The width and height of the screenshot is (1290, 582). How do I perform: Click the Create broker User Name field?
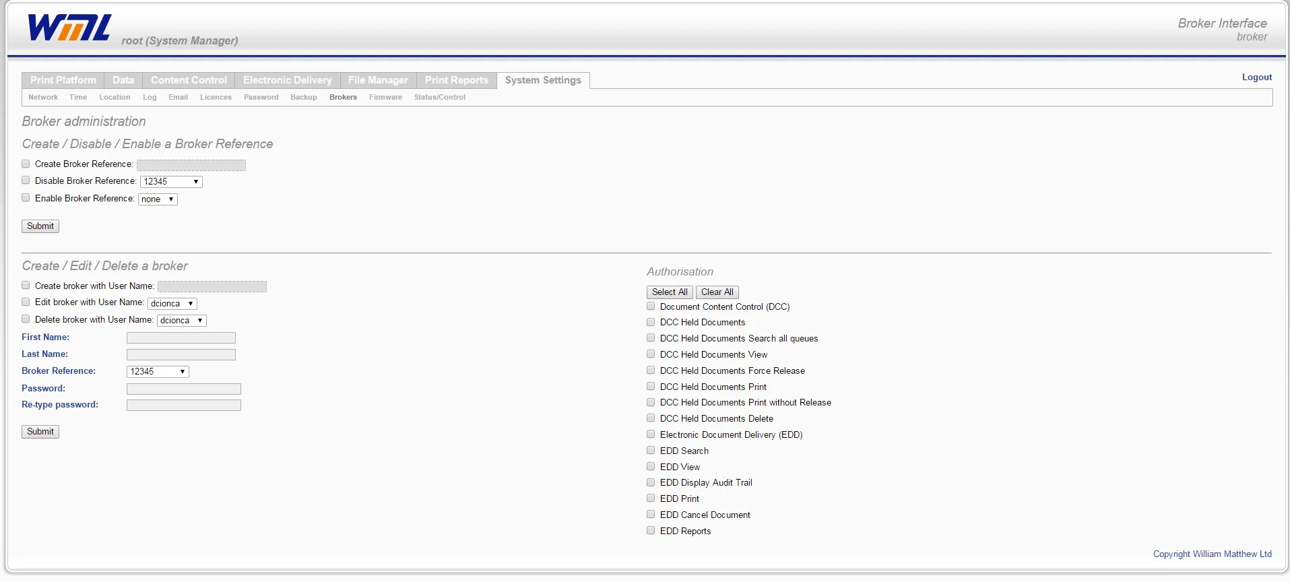pos(212,287)
